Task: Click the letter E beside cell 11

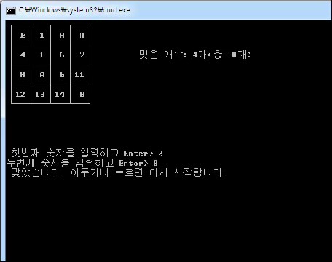Action: point(62,74)
